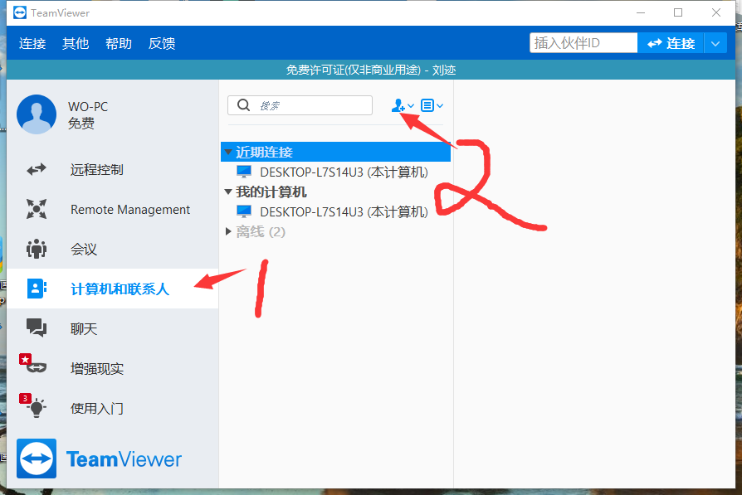Click the meeting people icon

click(37, 249)
